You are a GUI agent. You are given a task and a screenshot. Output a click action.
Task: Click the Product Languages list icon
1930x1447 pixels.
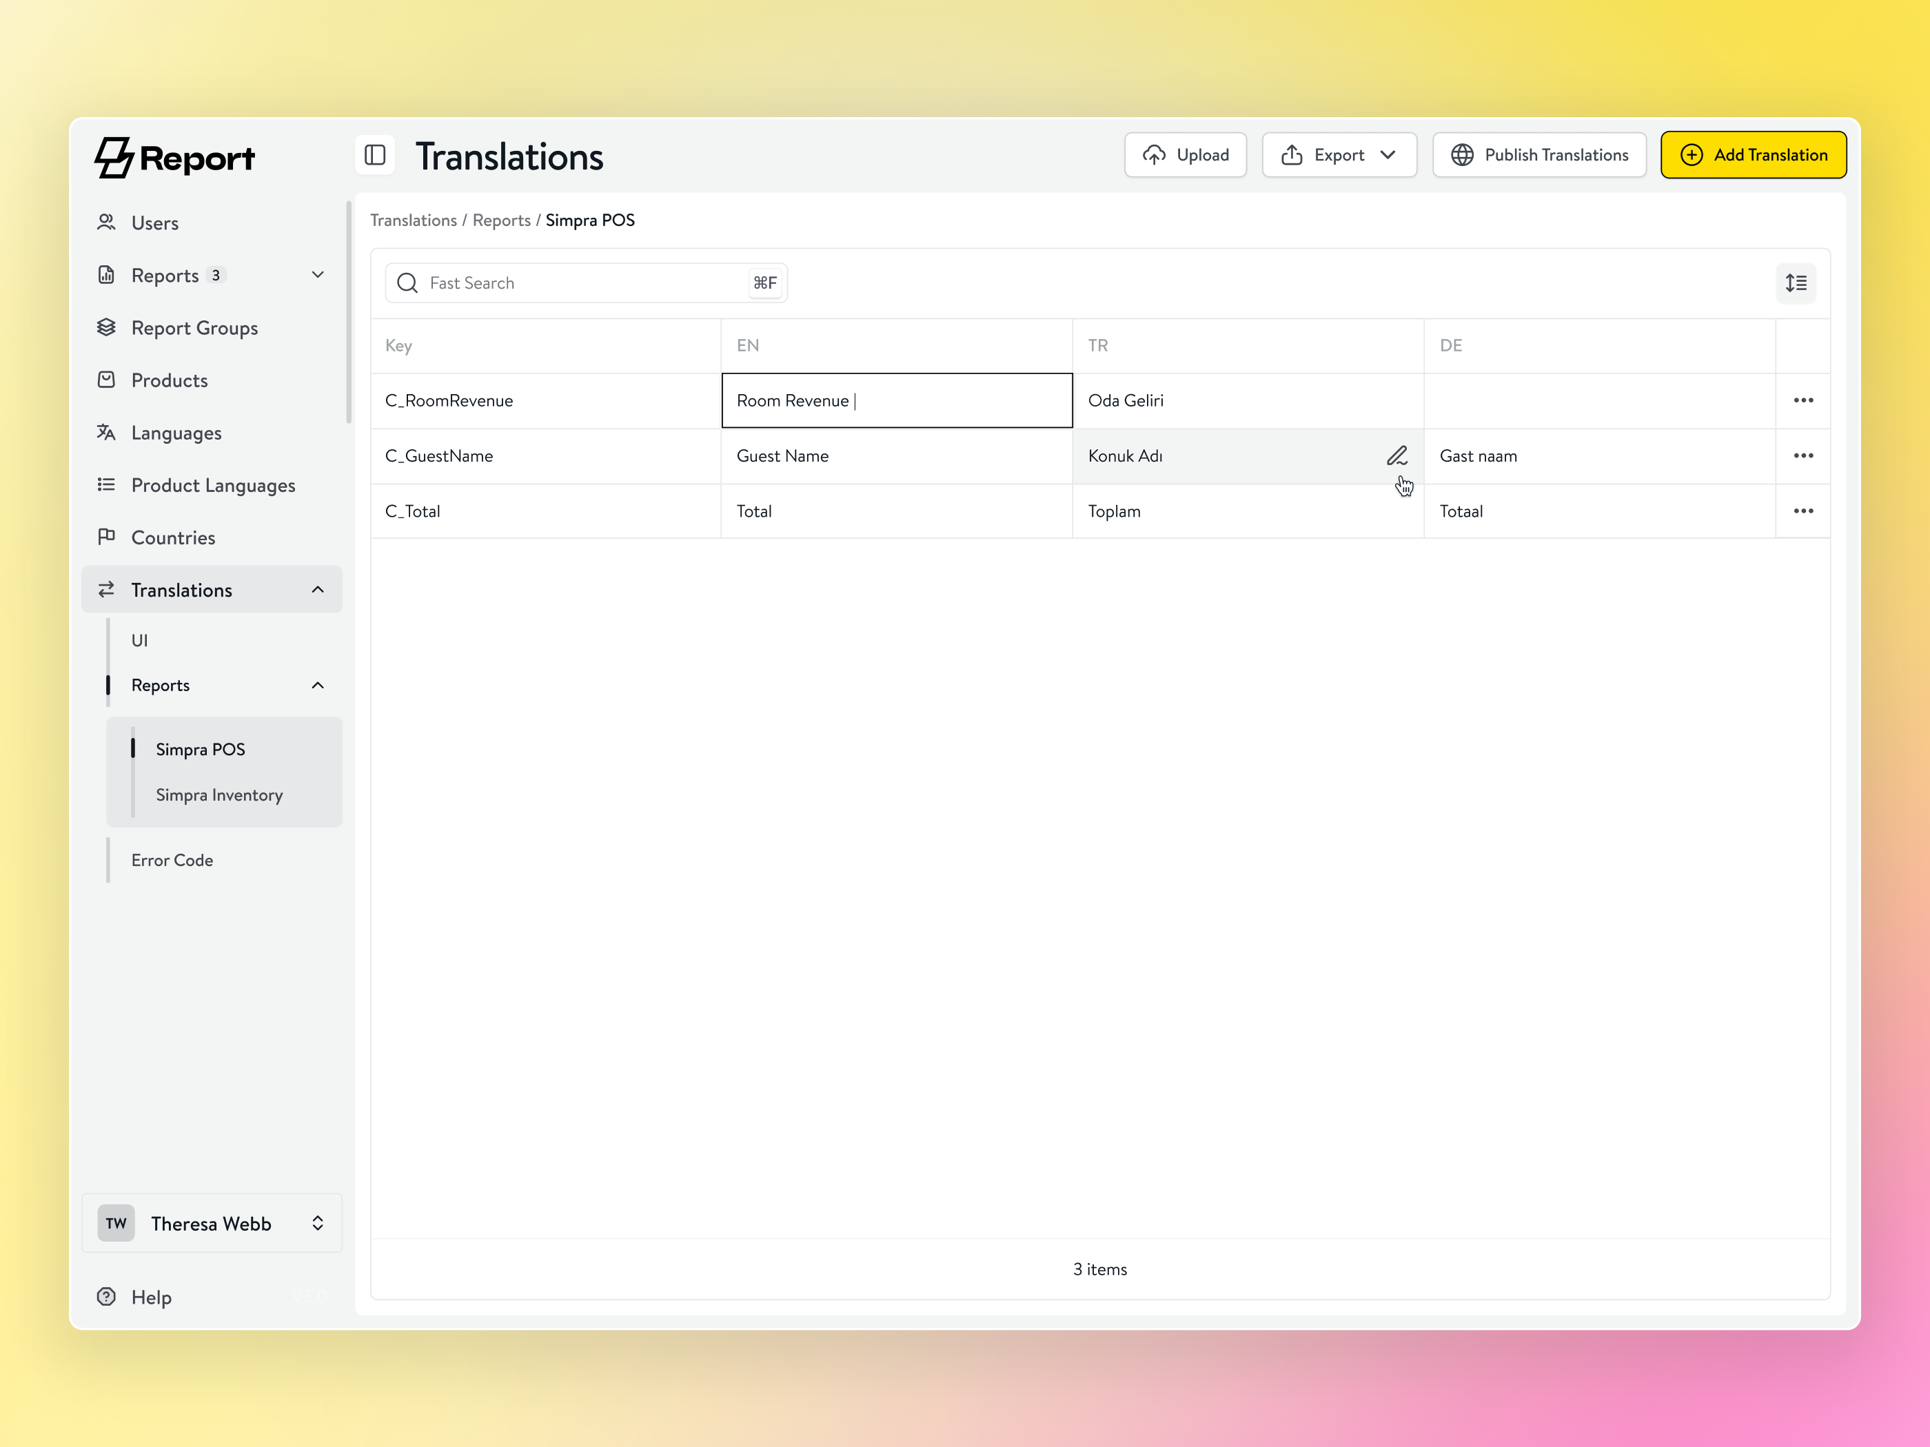click(106, 485)
